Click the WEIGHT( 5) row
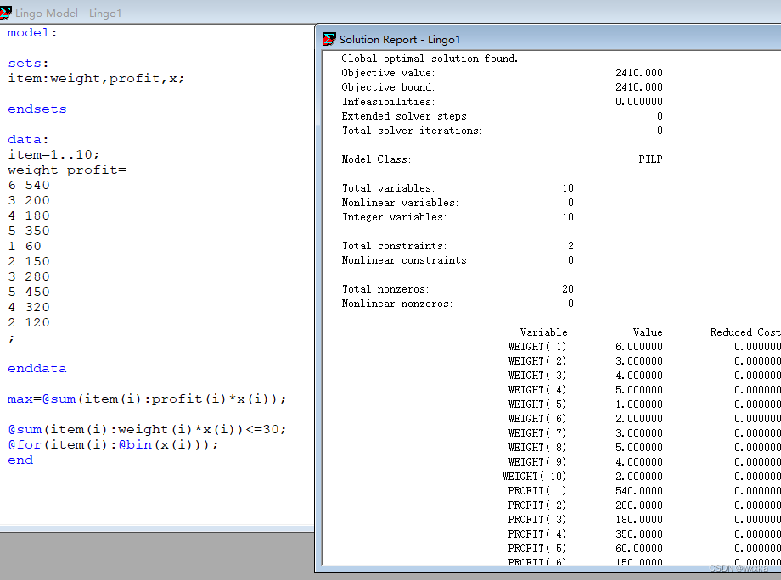Viewport: 781px width, 580px height. pos(644,404)
